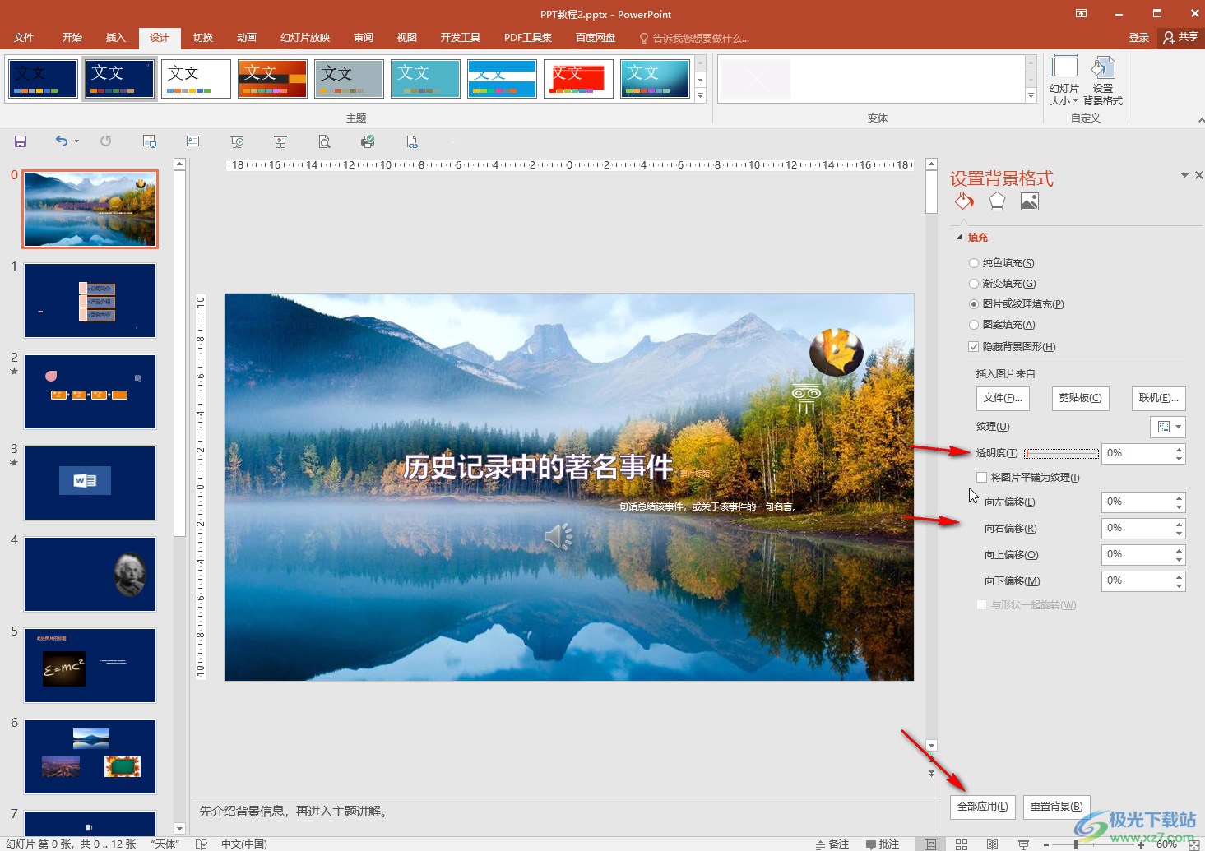
Task: Switch to Insert (插入) tab
Action: tap(116, 38)
